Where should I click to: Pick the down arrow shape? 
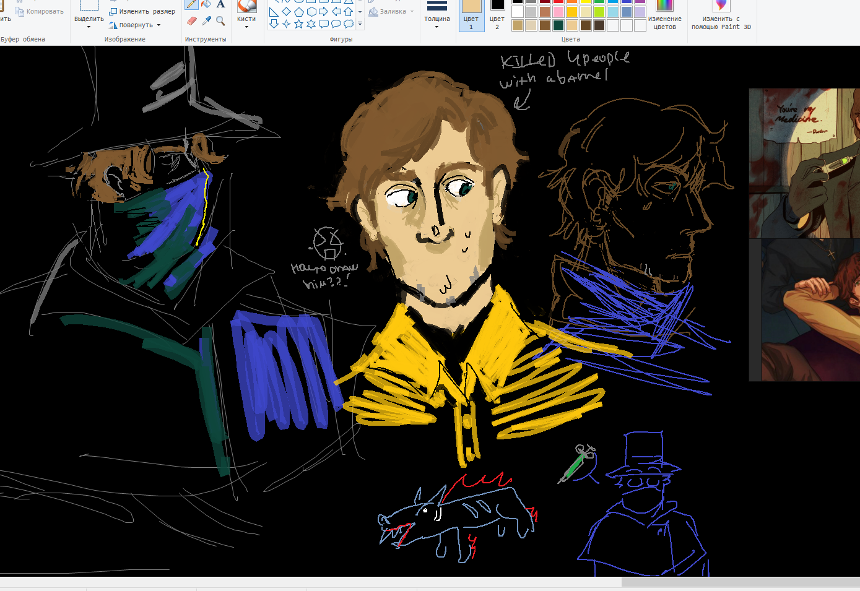[274, 24]
